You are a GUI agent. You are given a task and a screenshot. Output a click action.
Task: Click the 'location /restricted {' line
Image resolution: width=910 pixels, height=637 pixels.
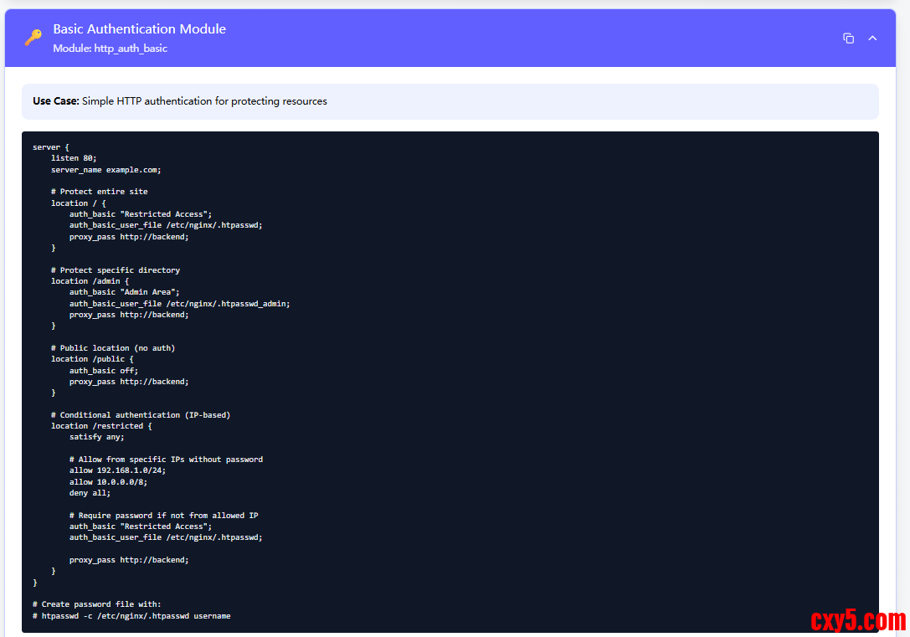(x=101, y=426)
